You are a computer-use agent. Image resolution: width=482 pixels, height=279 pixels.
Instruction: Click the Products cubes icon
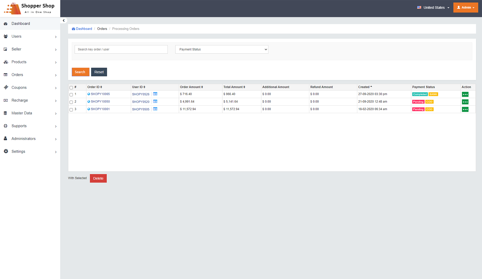click(x=6, y=62)
